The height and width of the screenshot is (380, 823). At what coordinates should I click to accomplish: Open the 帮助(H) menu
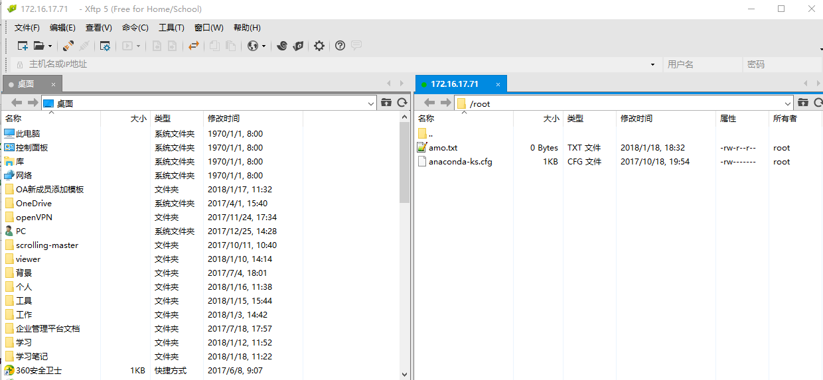point(247,27)
